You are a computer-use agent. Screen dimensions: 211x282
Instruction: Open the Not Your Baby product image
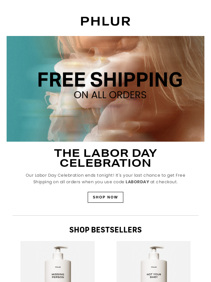(x=154, y=262)
